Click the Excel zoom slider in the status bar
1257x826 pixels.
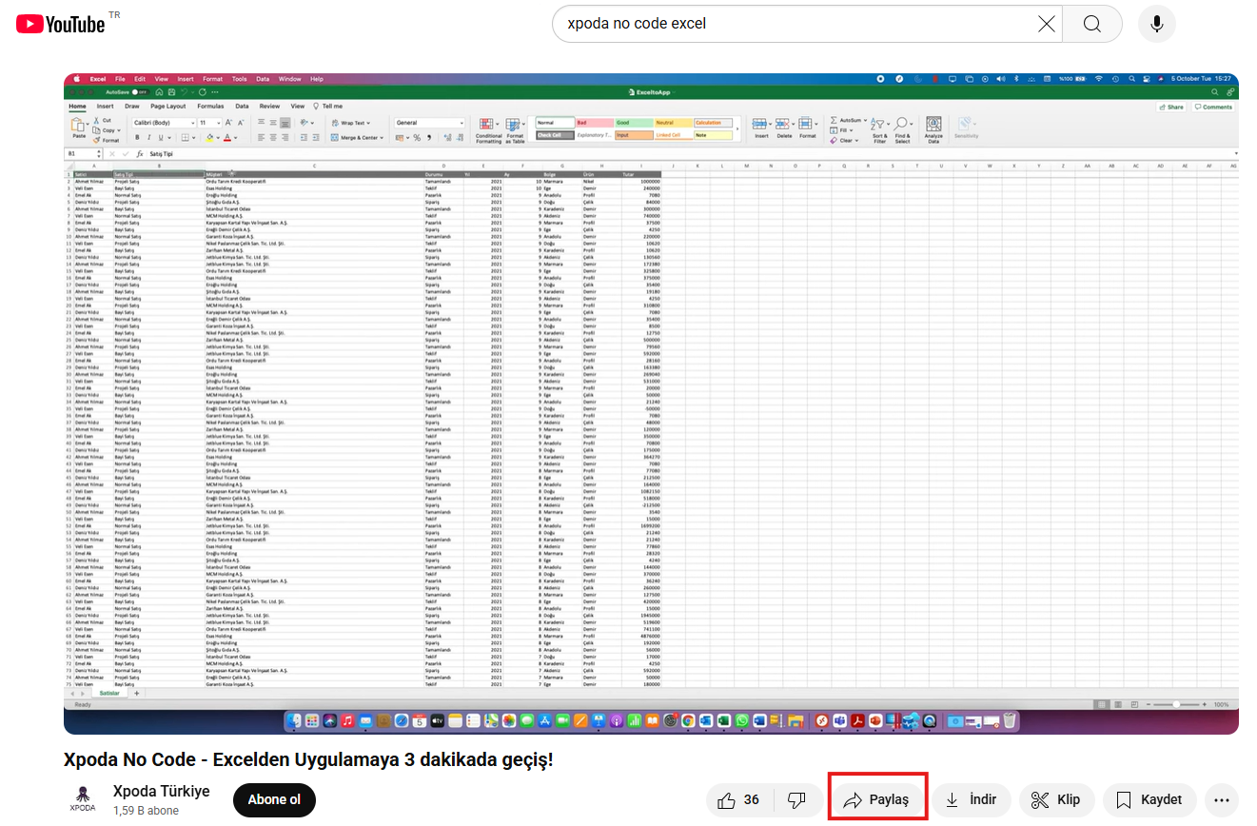pos(1177,704)
